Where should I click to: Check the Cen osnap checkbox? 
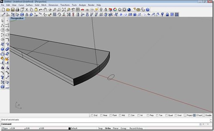click(x=129, y=115)
